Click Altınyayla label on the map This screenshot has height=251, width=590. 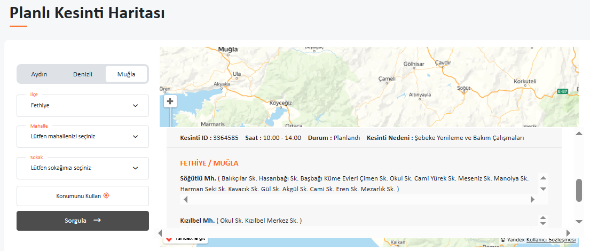pyautogui.click(x=420, y=95)
